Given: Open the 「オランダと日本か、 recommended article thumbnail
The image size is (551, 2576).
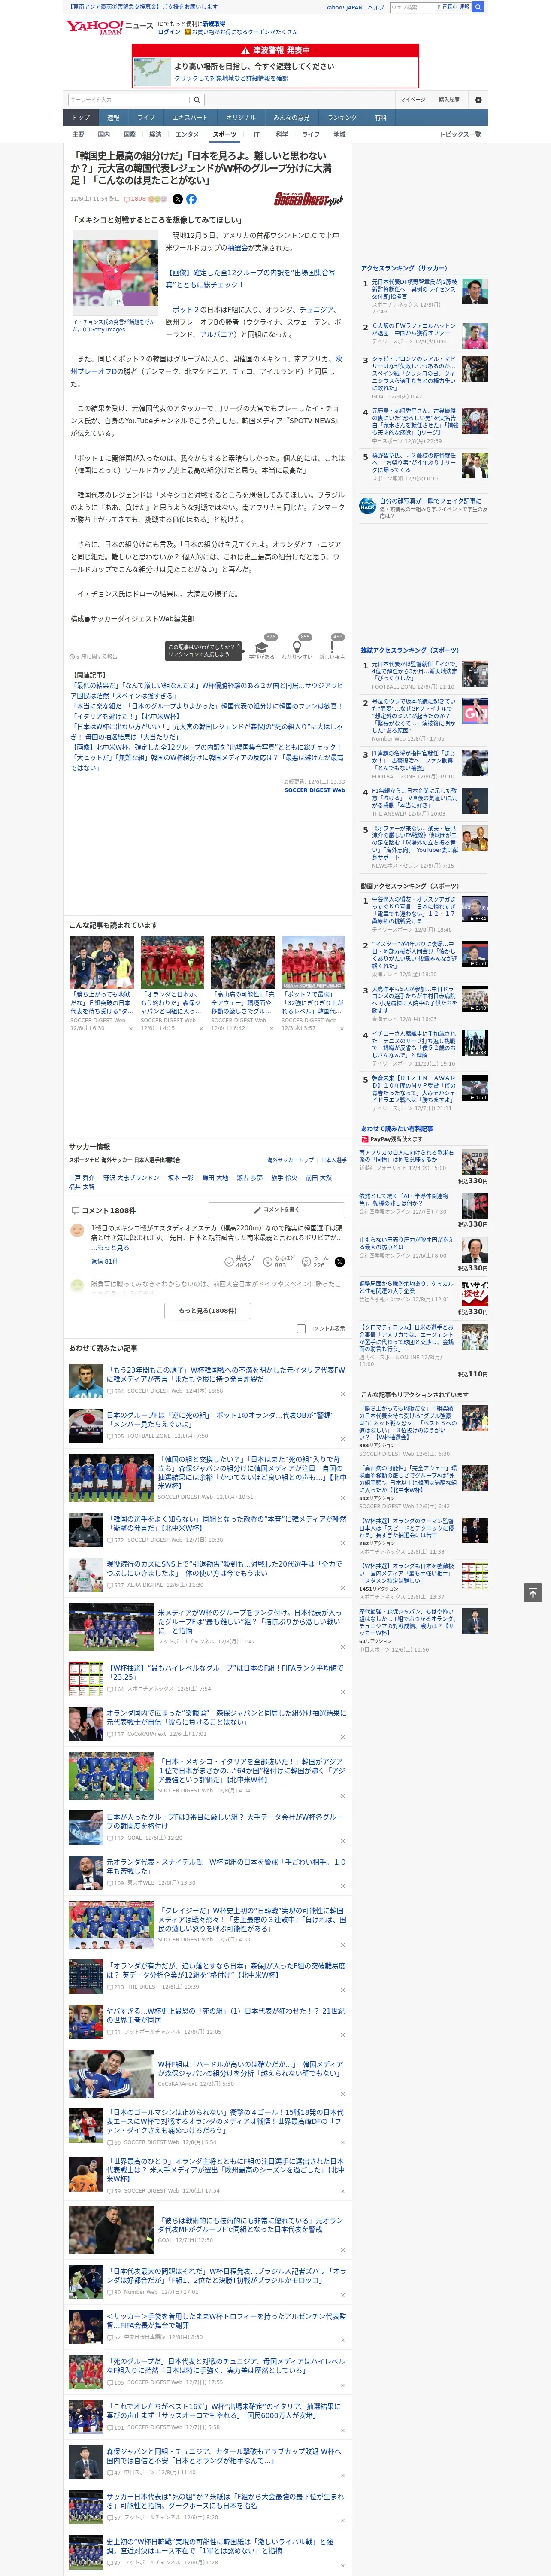Looking at the screenshot, I should 172,962.
